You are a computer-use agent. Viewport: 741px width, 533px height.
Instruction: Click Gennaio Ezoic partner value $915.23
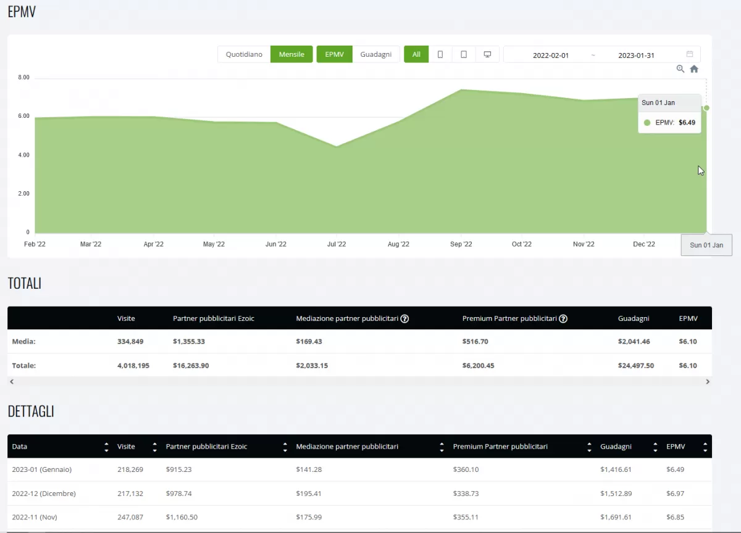coord(179,470)
